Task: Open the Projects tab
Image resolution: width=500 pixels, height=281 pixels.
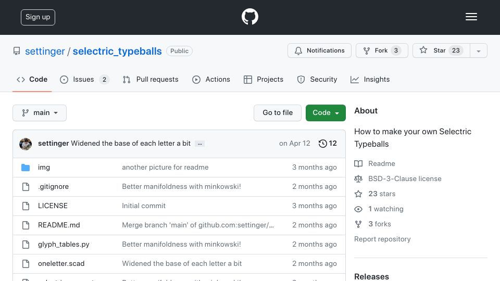Action: pyautogui.click(x=264, y=79)
